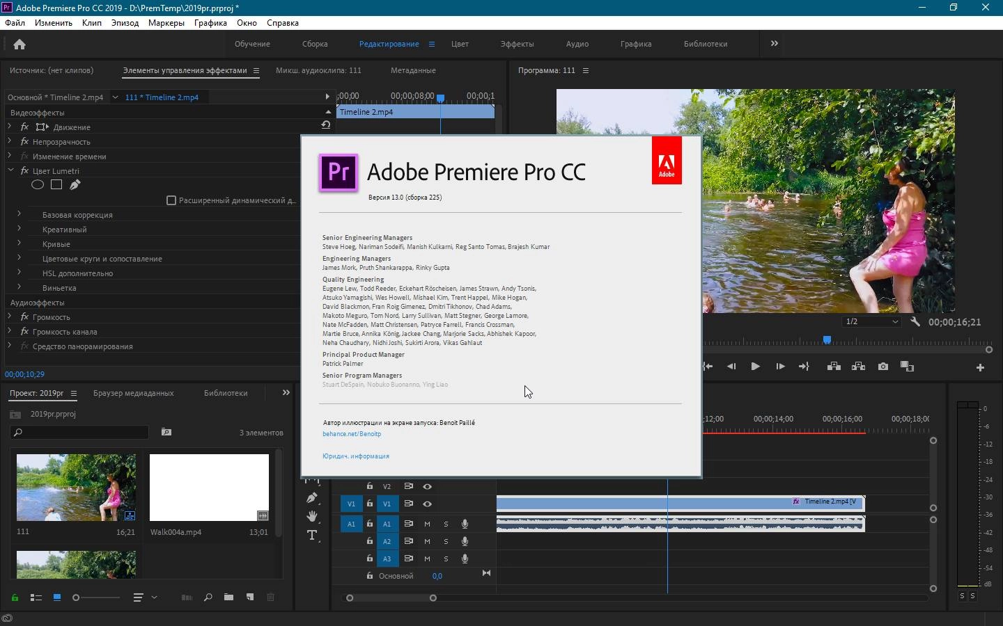Expand the Curves (Кривые) section
Viewport: 1003px width, 626px height.
(x=19, y=243)
